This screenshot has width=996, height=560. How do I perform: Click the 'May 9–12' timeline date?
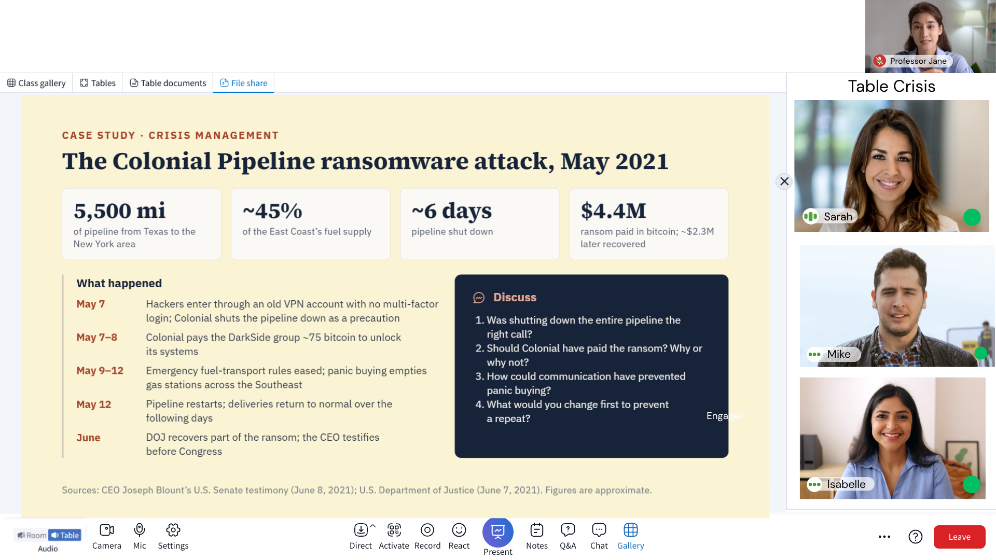click(x=100, y=371)
